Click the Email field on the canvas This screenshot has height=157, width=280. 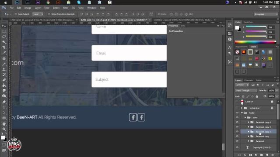[x=129, y=53]
